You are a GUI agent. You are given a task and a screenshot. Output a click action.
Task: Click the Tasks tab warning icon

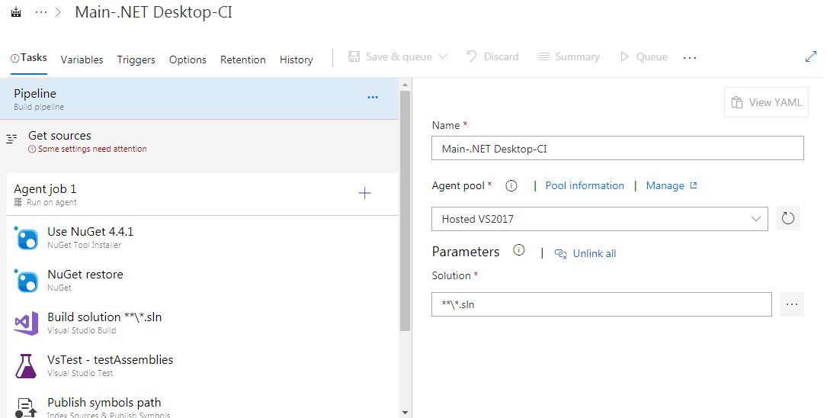tap(14, 58)
